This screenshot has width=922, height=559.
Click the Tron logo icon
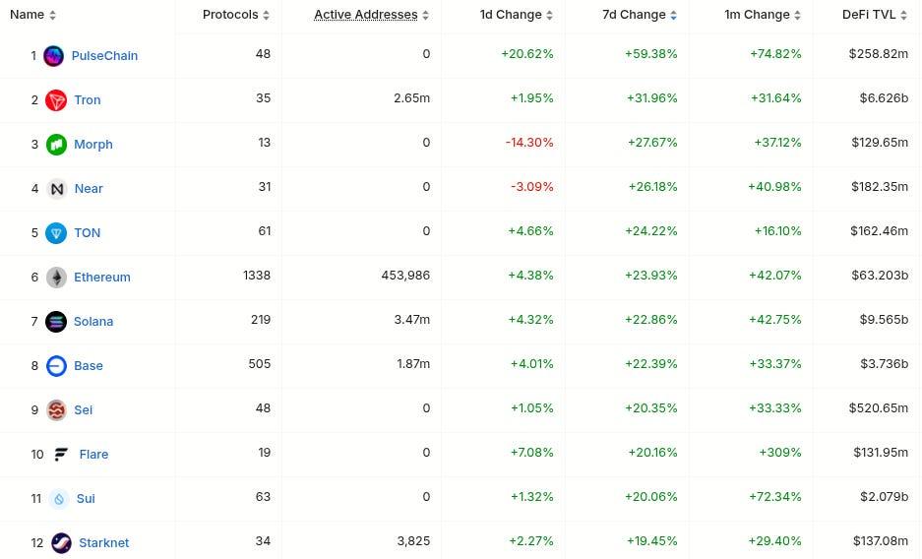56,100
